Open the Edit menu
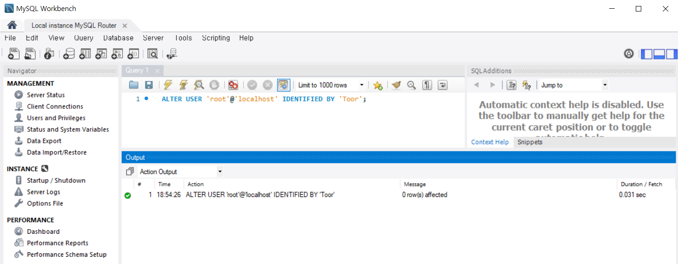Viewport: 678px width, 264px height. [x=32, y=38]
